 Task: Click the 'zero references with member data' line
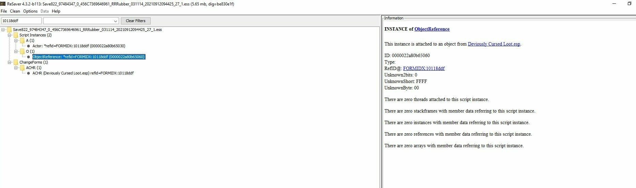click(x=458, y=134)
